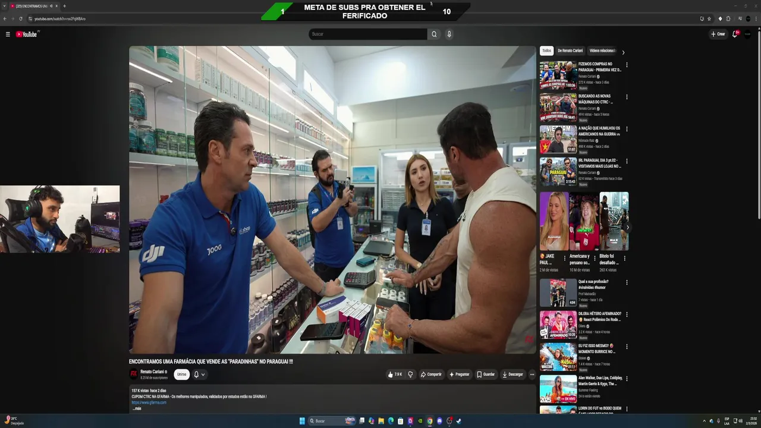Image resolution: width=761 pixels, height=428 pixels.
Task: Open Steam from the taskbar
Action: click(x=458, y=421)
